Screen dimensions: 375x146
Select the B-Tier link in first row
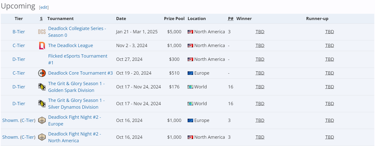coord(19,32)
